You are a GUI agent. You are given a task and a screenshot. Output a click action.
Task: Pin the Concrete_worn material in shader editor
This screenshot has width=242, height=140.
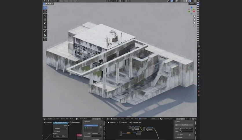(x=187, y=119)
